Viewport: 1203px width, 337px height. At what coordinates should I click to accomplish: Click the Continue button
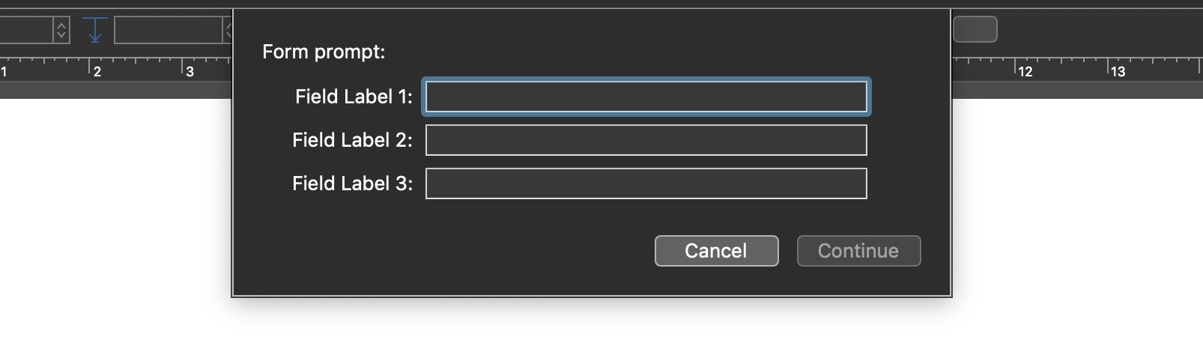pos(858,251)
